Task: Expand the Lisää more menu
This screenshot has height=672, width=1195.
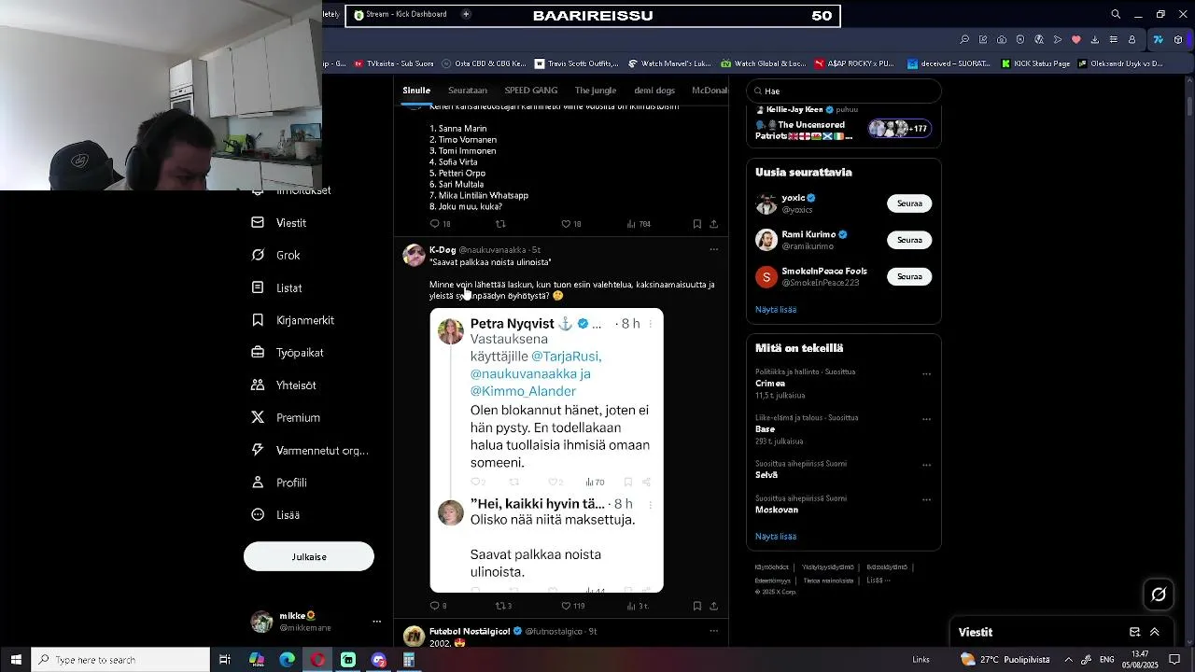Action: tap(276, 515)
